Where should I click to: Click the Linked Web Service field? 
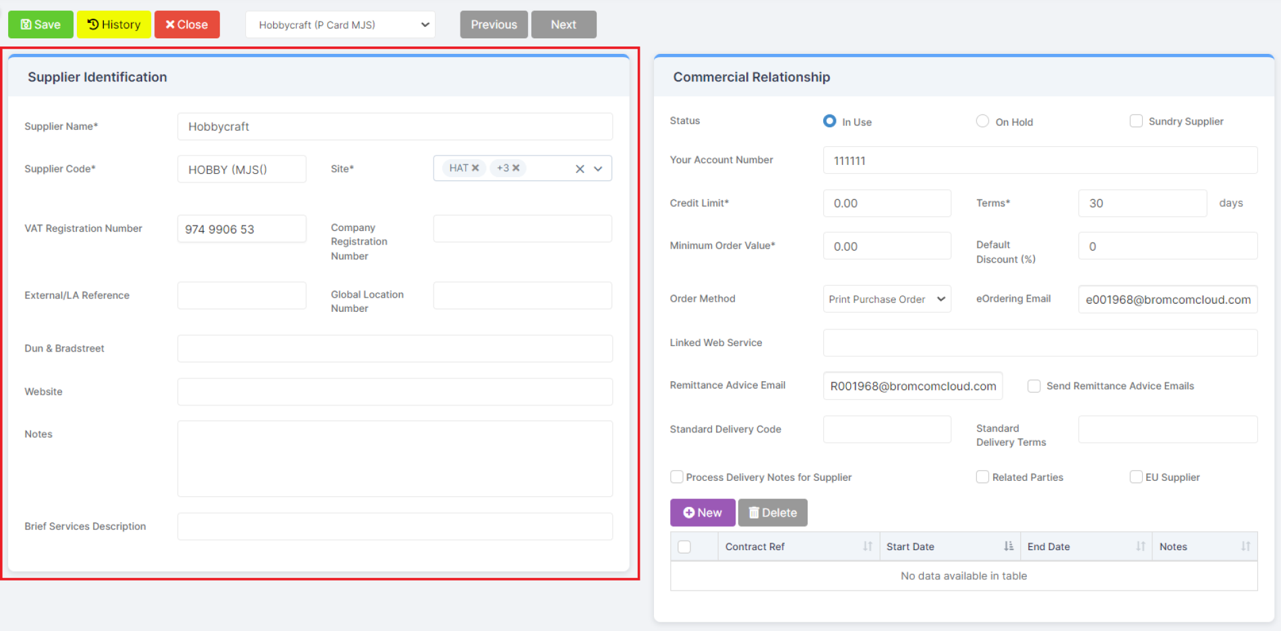click(1040, 343)
